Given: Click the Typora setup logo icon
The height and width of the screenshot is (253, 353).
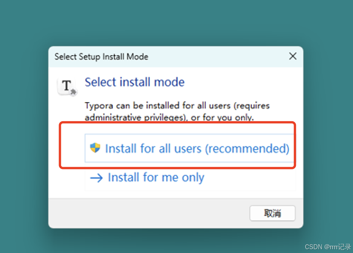Looking at the screenshot, I should [67, 87].
